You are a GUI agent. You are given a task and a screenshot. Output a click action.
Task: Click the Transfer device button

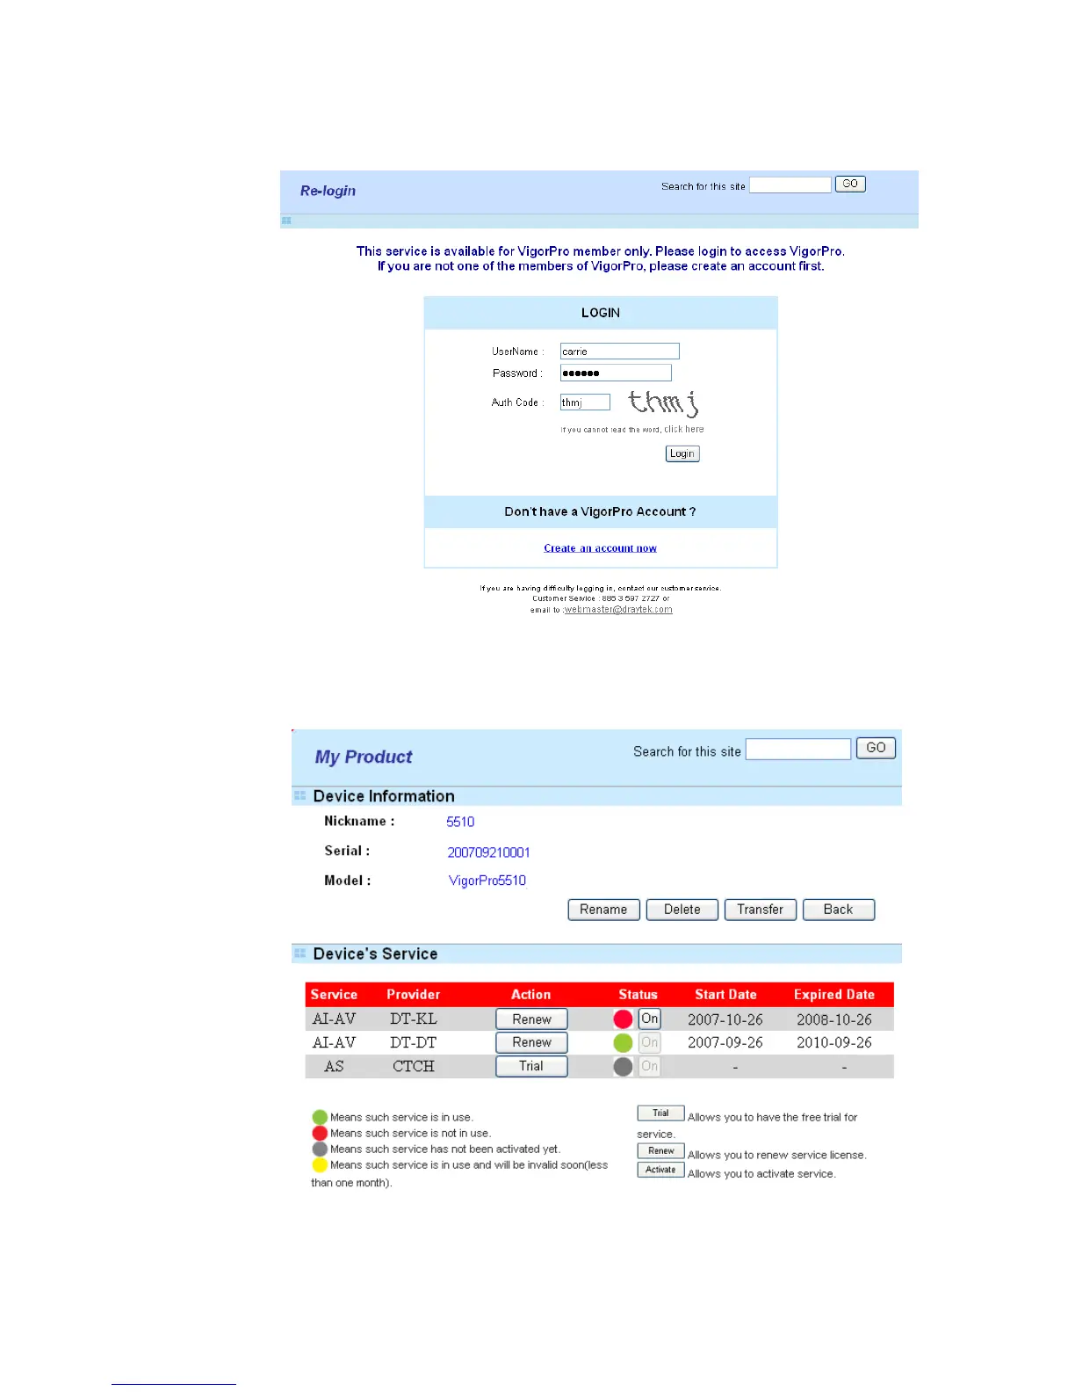[x=761, y=910]
